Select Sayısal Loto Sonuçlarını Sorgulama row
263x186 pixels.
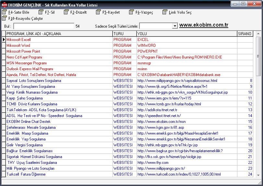point(127,81)
